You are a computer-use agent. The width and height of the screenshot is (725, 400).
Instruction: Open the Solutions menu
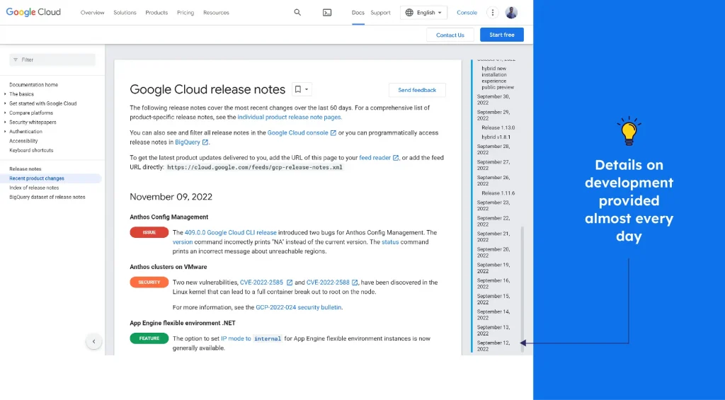[125, 13]
